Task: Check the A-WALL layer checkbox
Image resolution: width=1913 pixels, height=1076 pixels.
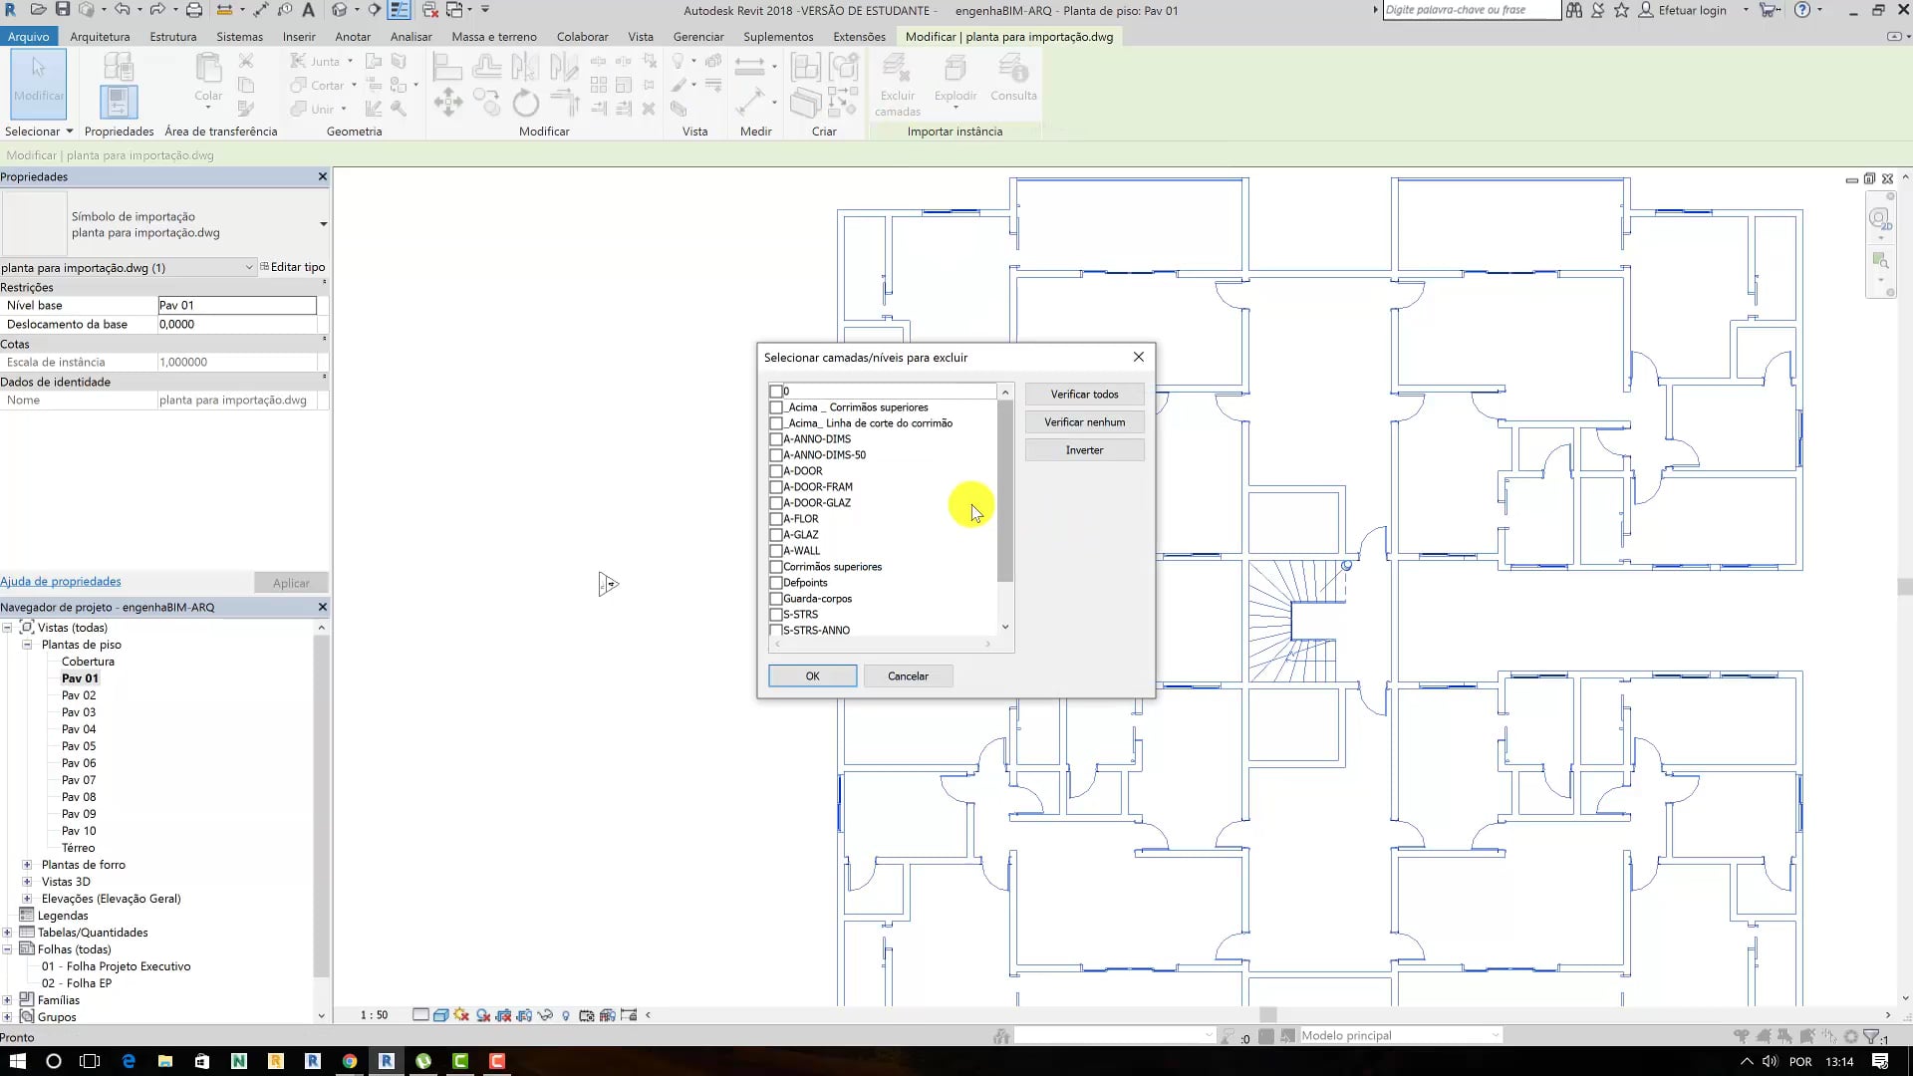Action: [776, 551]
